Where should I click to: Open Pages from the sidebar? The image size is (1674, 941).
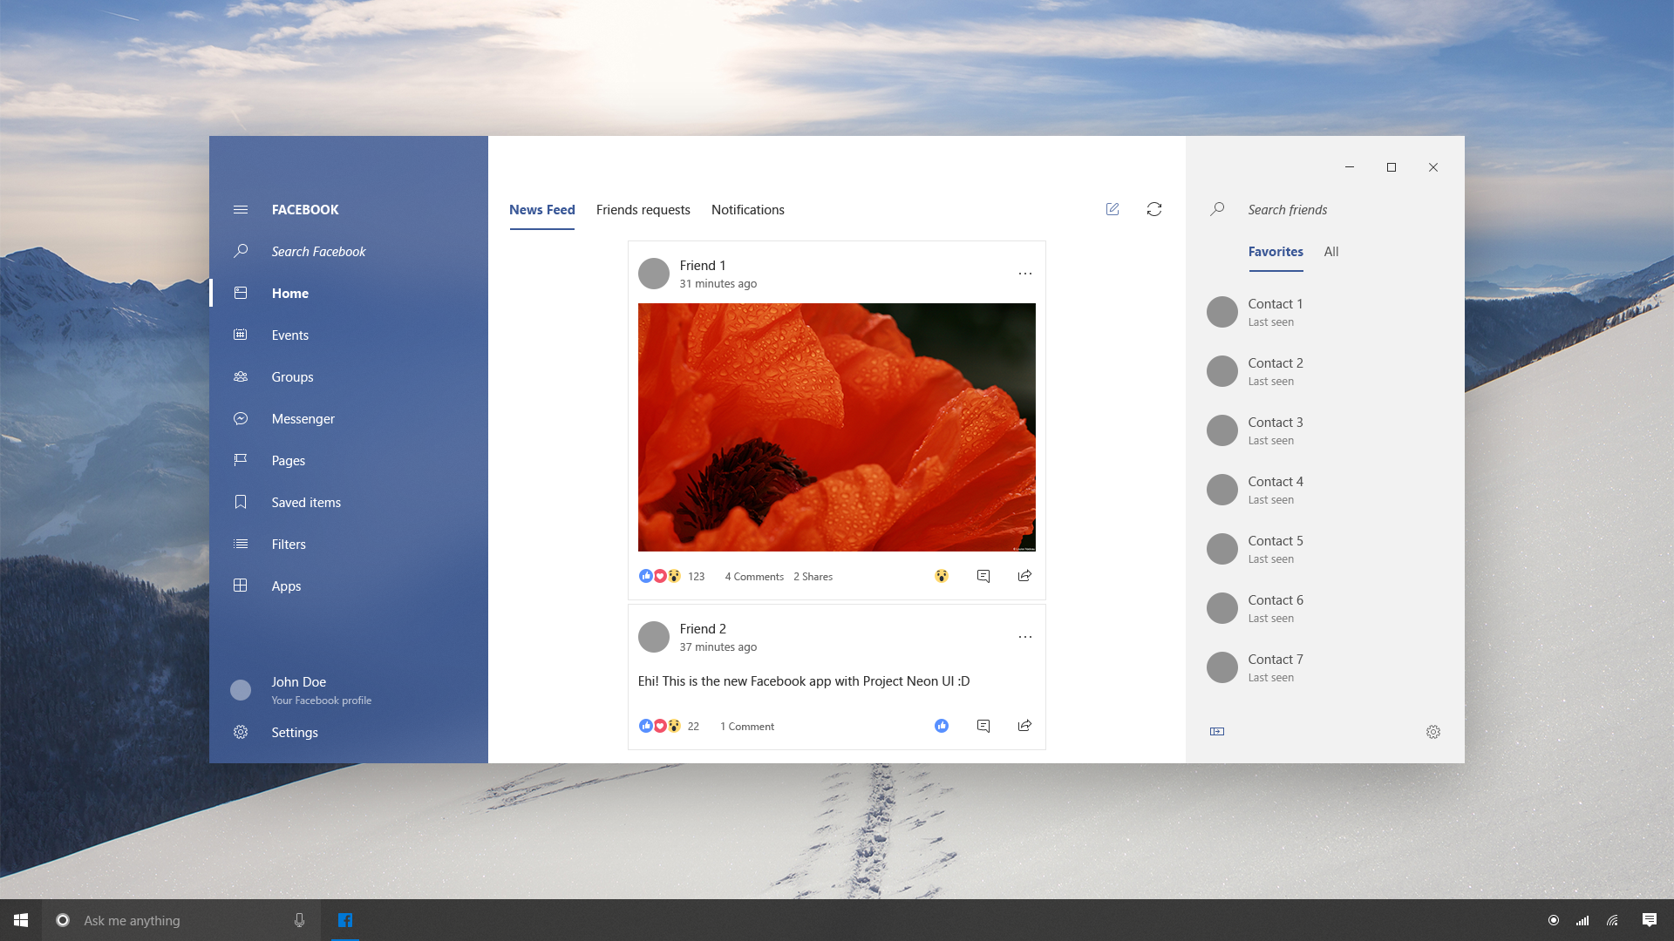click(349, 460)
